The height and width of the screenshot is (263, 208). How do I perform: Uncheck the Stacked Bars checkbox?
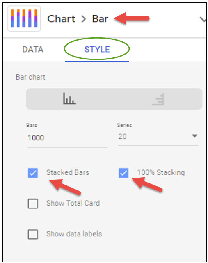(33, 173)
